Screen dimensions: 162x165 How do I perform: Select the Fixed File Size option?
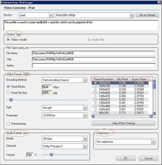click(17, 93)
